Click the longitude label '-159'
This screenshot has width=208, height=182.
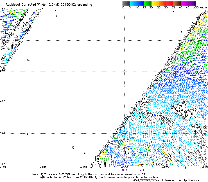pos(84,167)
